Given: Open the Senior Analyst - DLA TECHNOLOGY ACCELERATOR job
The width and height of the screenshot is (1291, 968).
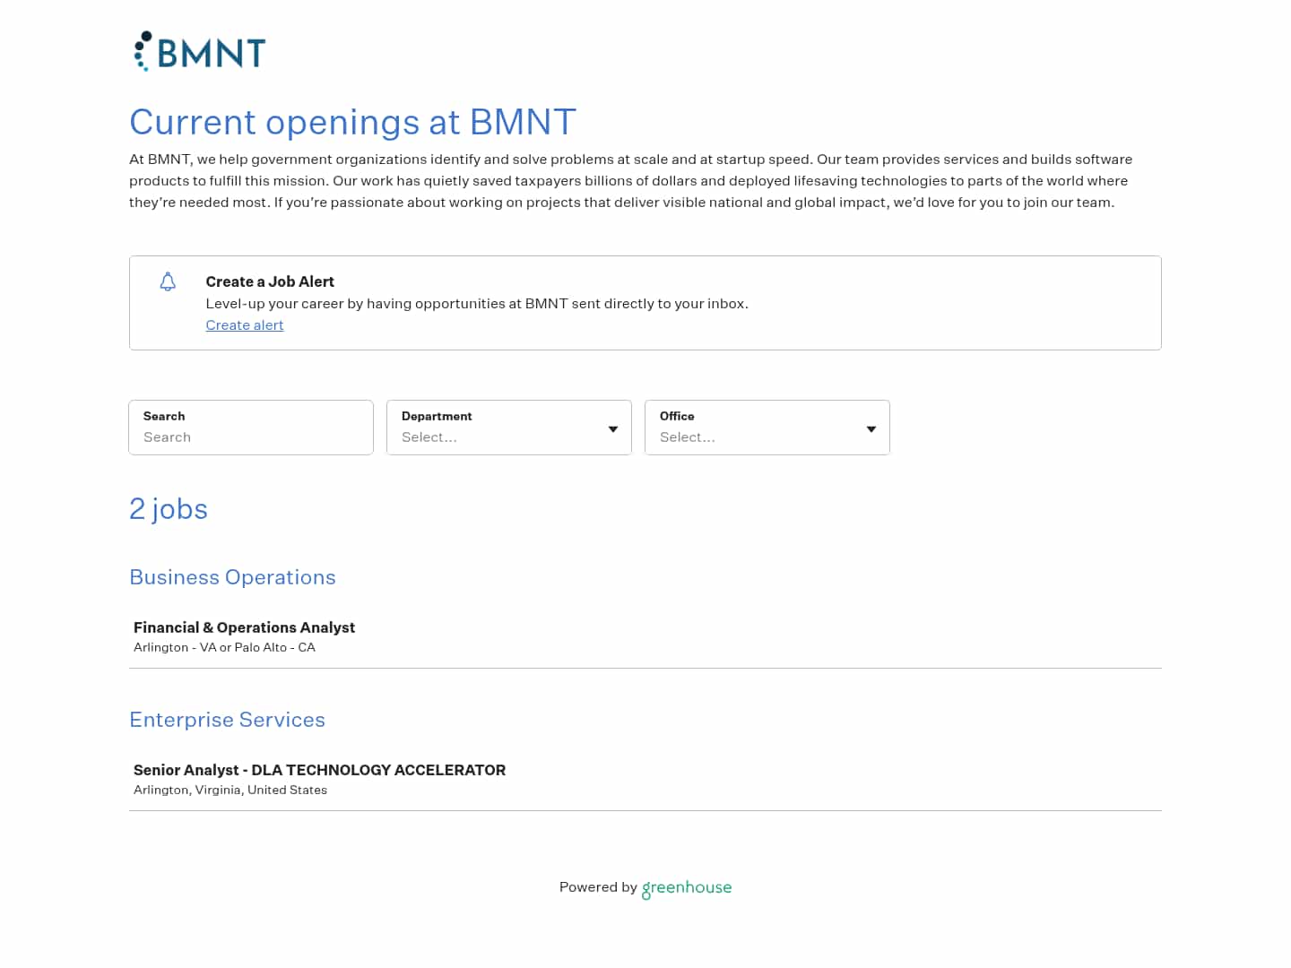Looking at the screenshot, I should (645, 779).
